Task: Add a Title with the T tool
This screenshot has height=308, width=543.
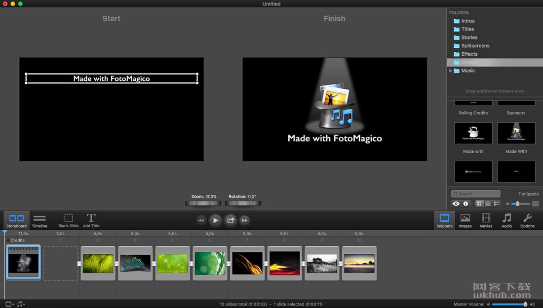Action: pyautogui.click(x=91, y=220)
